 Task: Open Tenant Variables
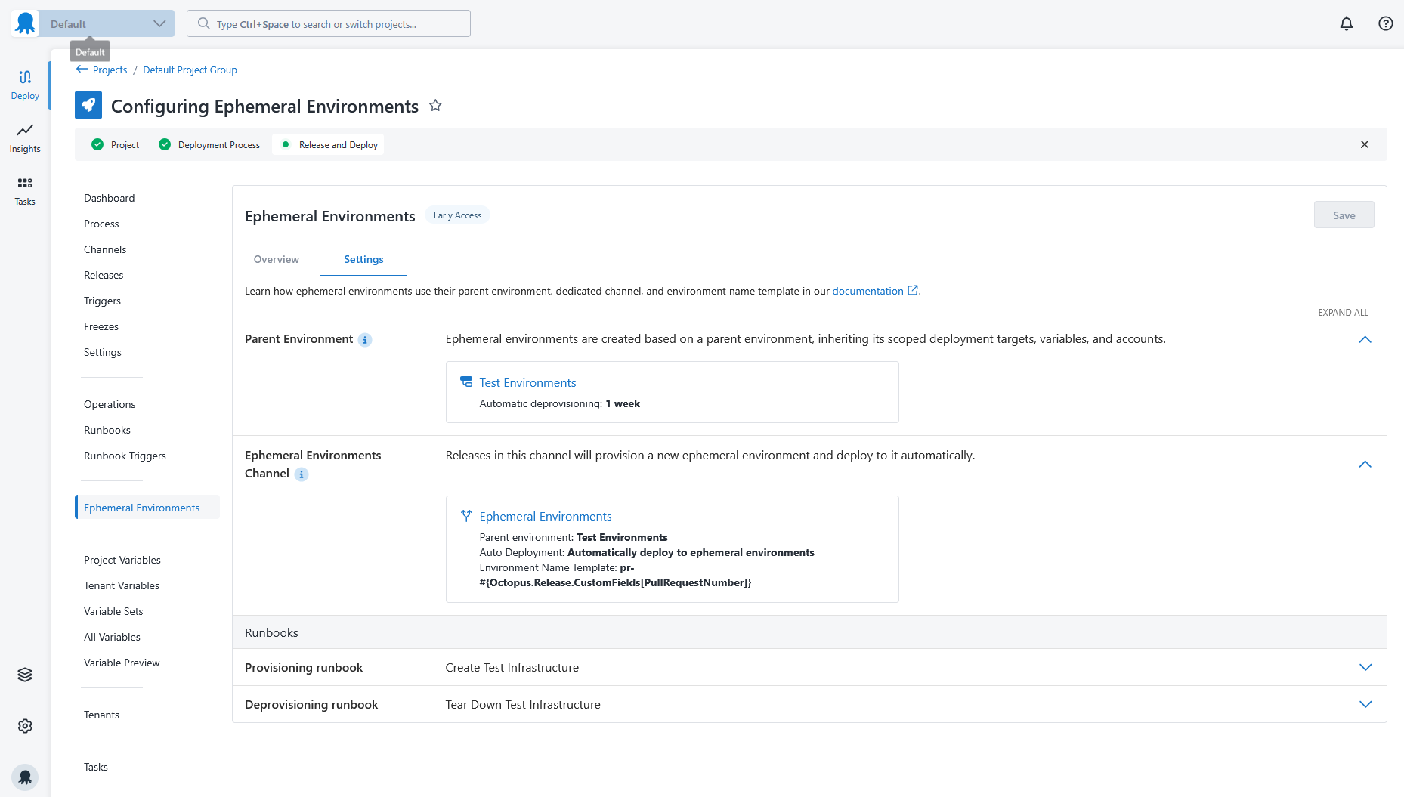click(x=122, y=585)
